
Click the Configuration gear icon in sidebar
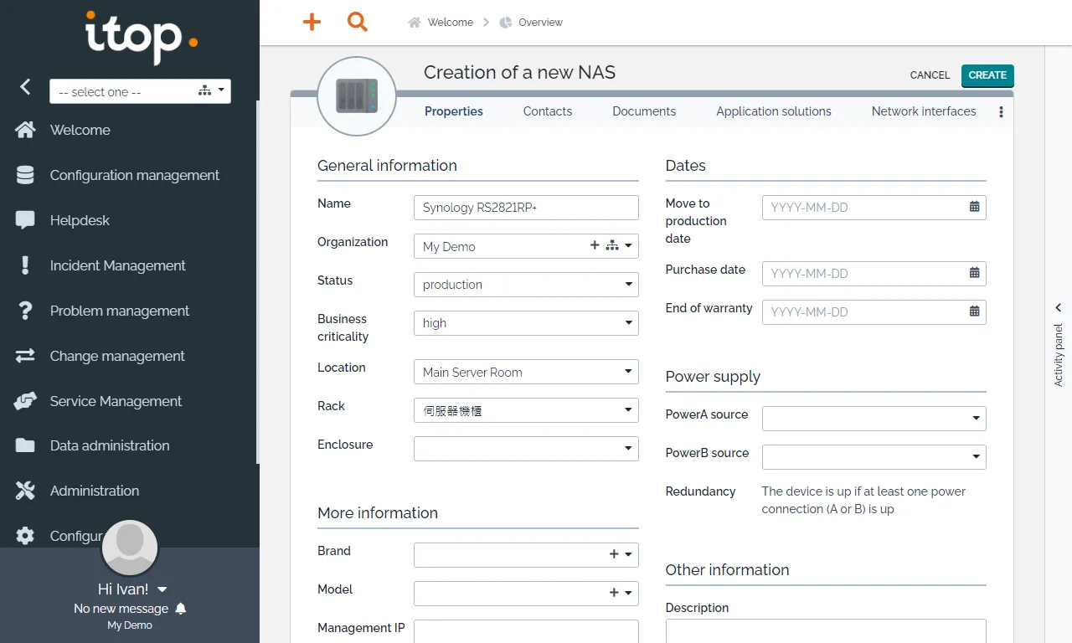tap(25, 536)
